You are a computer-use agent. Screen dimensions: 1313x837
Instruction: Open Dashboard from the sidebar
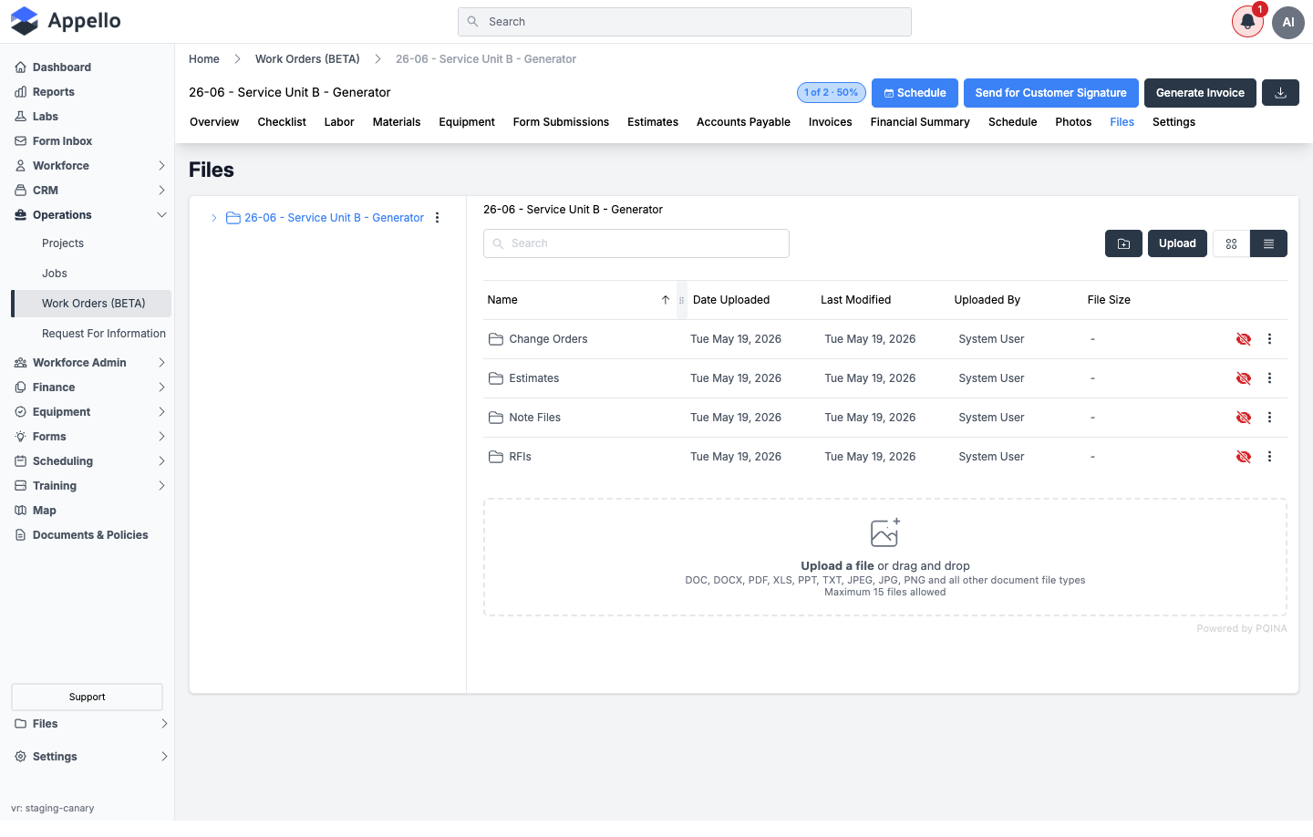(x=61, y=67)
